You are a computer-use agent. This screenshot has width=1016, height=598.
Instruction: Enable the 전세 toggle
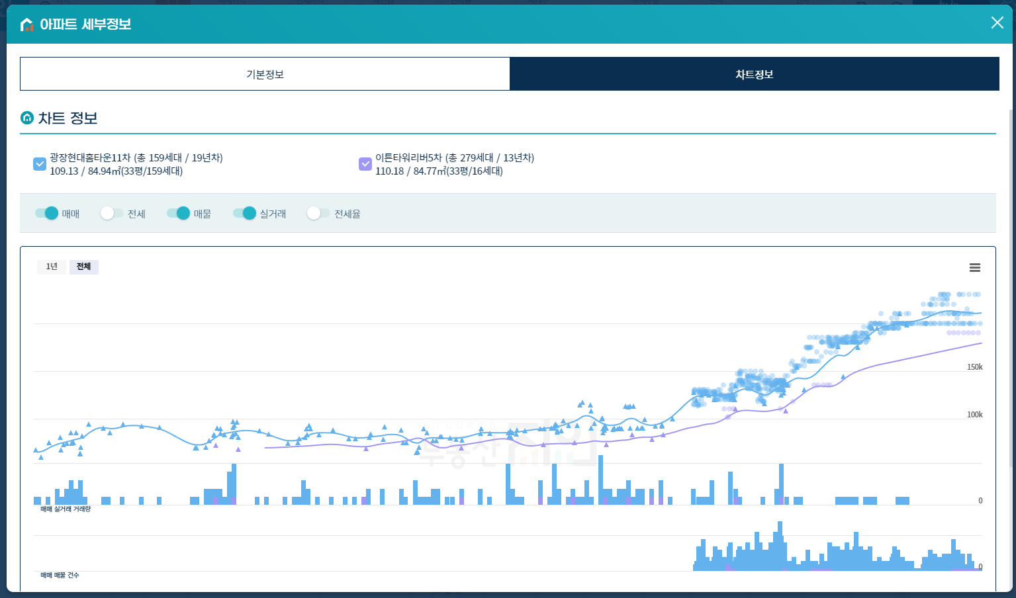112,213
